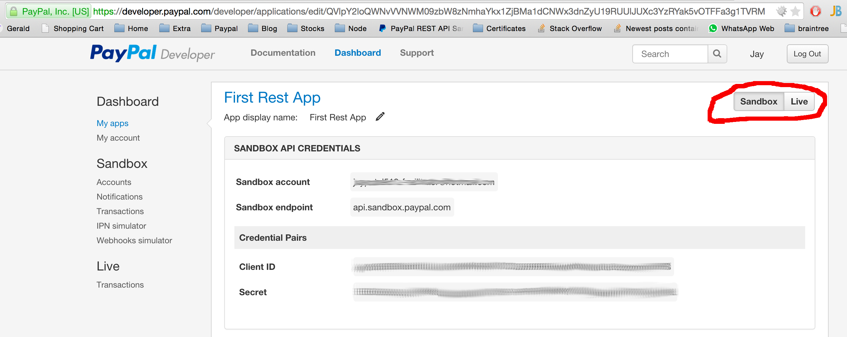Click the browser address bar URL
The width and height of the screenshot is (847, 337).
pyautogui.click(x=429, y=11)
